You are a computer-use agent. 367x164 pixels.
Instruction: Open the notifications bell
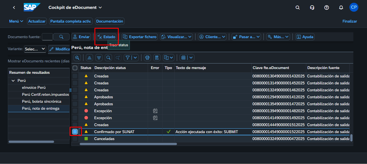[341, 8]
